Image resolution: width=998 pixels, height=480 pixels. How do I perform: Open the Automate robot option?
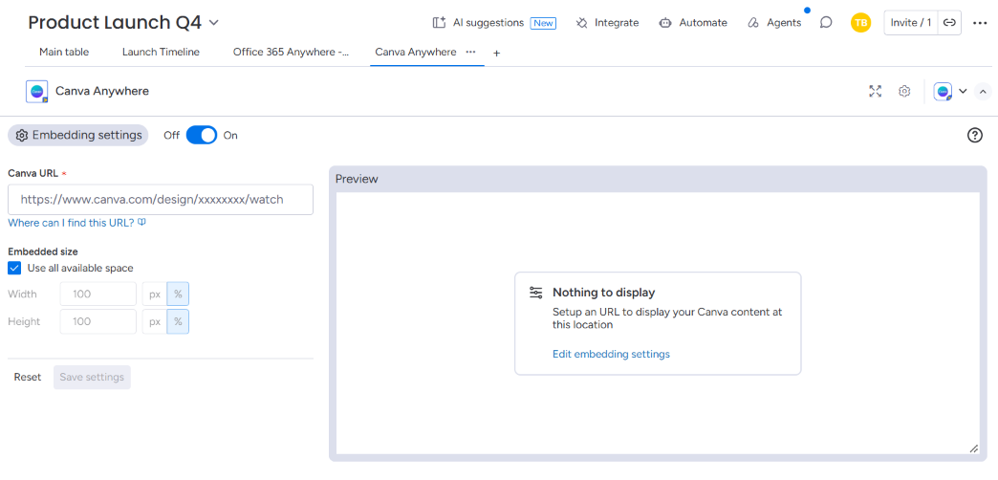pyautogui.click(x=692, y=23)
